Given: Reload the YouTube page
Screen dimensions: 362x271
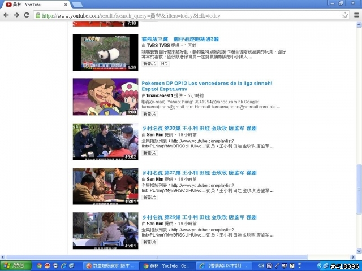Looking at the screenshot, I should point(27,15).
